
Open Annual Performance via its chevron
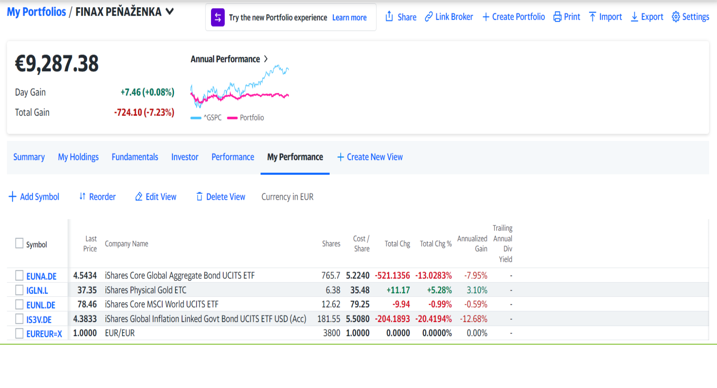(x=266, y=59)
